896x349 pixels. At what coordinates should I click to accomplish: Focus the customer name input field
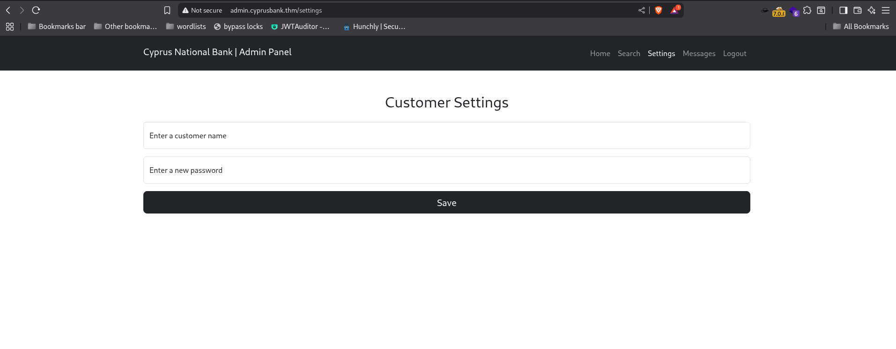coord(446,135)
